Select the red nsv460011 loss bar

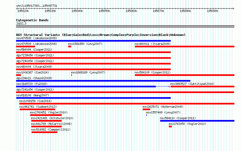pos(185,47)
